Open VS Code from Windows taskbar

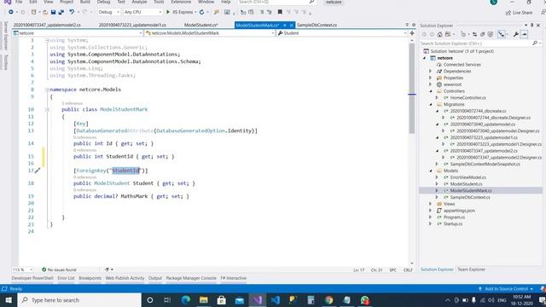(276, 300)
